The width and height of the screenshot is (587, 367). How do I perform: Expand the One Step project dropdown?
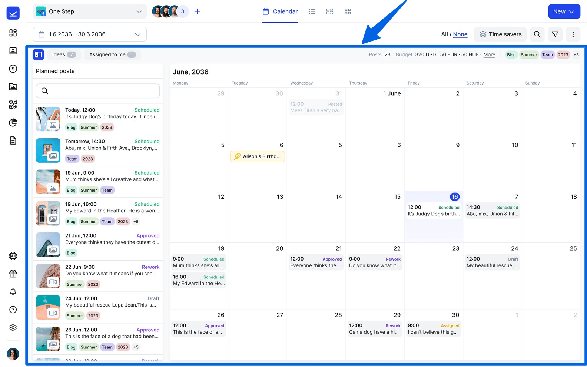(90, 11)
